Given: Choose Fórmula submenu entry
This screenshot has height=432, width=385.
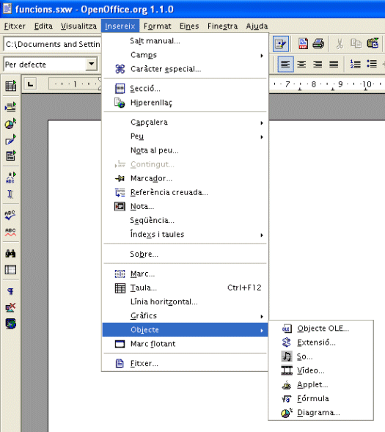Looking at the screenshot, I should pyautogui.click(x=321, y=399).
